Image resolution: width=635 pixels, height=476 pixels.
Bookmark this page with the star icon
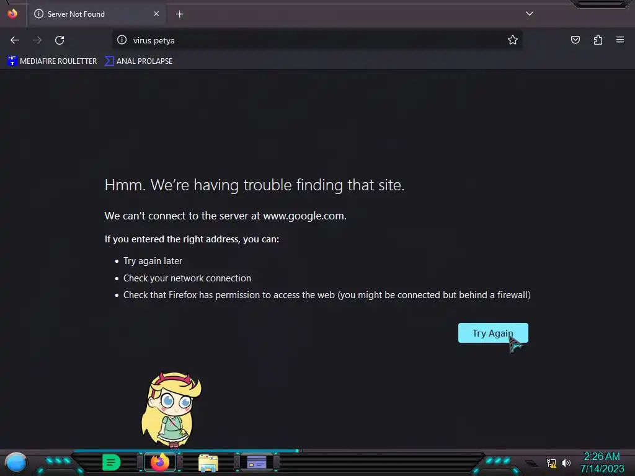coord(513,40)
